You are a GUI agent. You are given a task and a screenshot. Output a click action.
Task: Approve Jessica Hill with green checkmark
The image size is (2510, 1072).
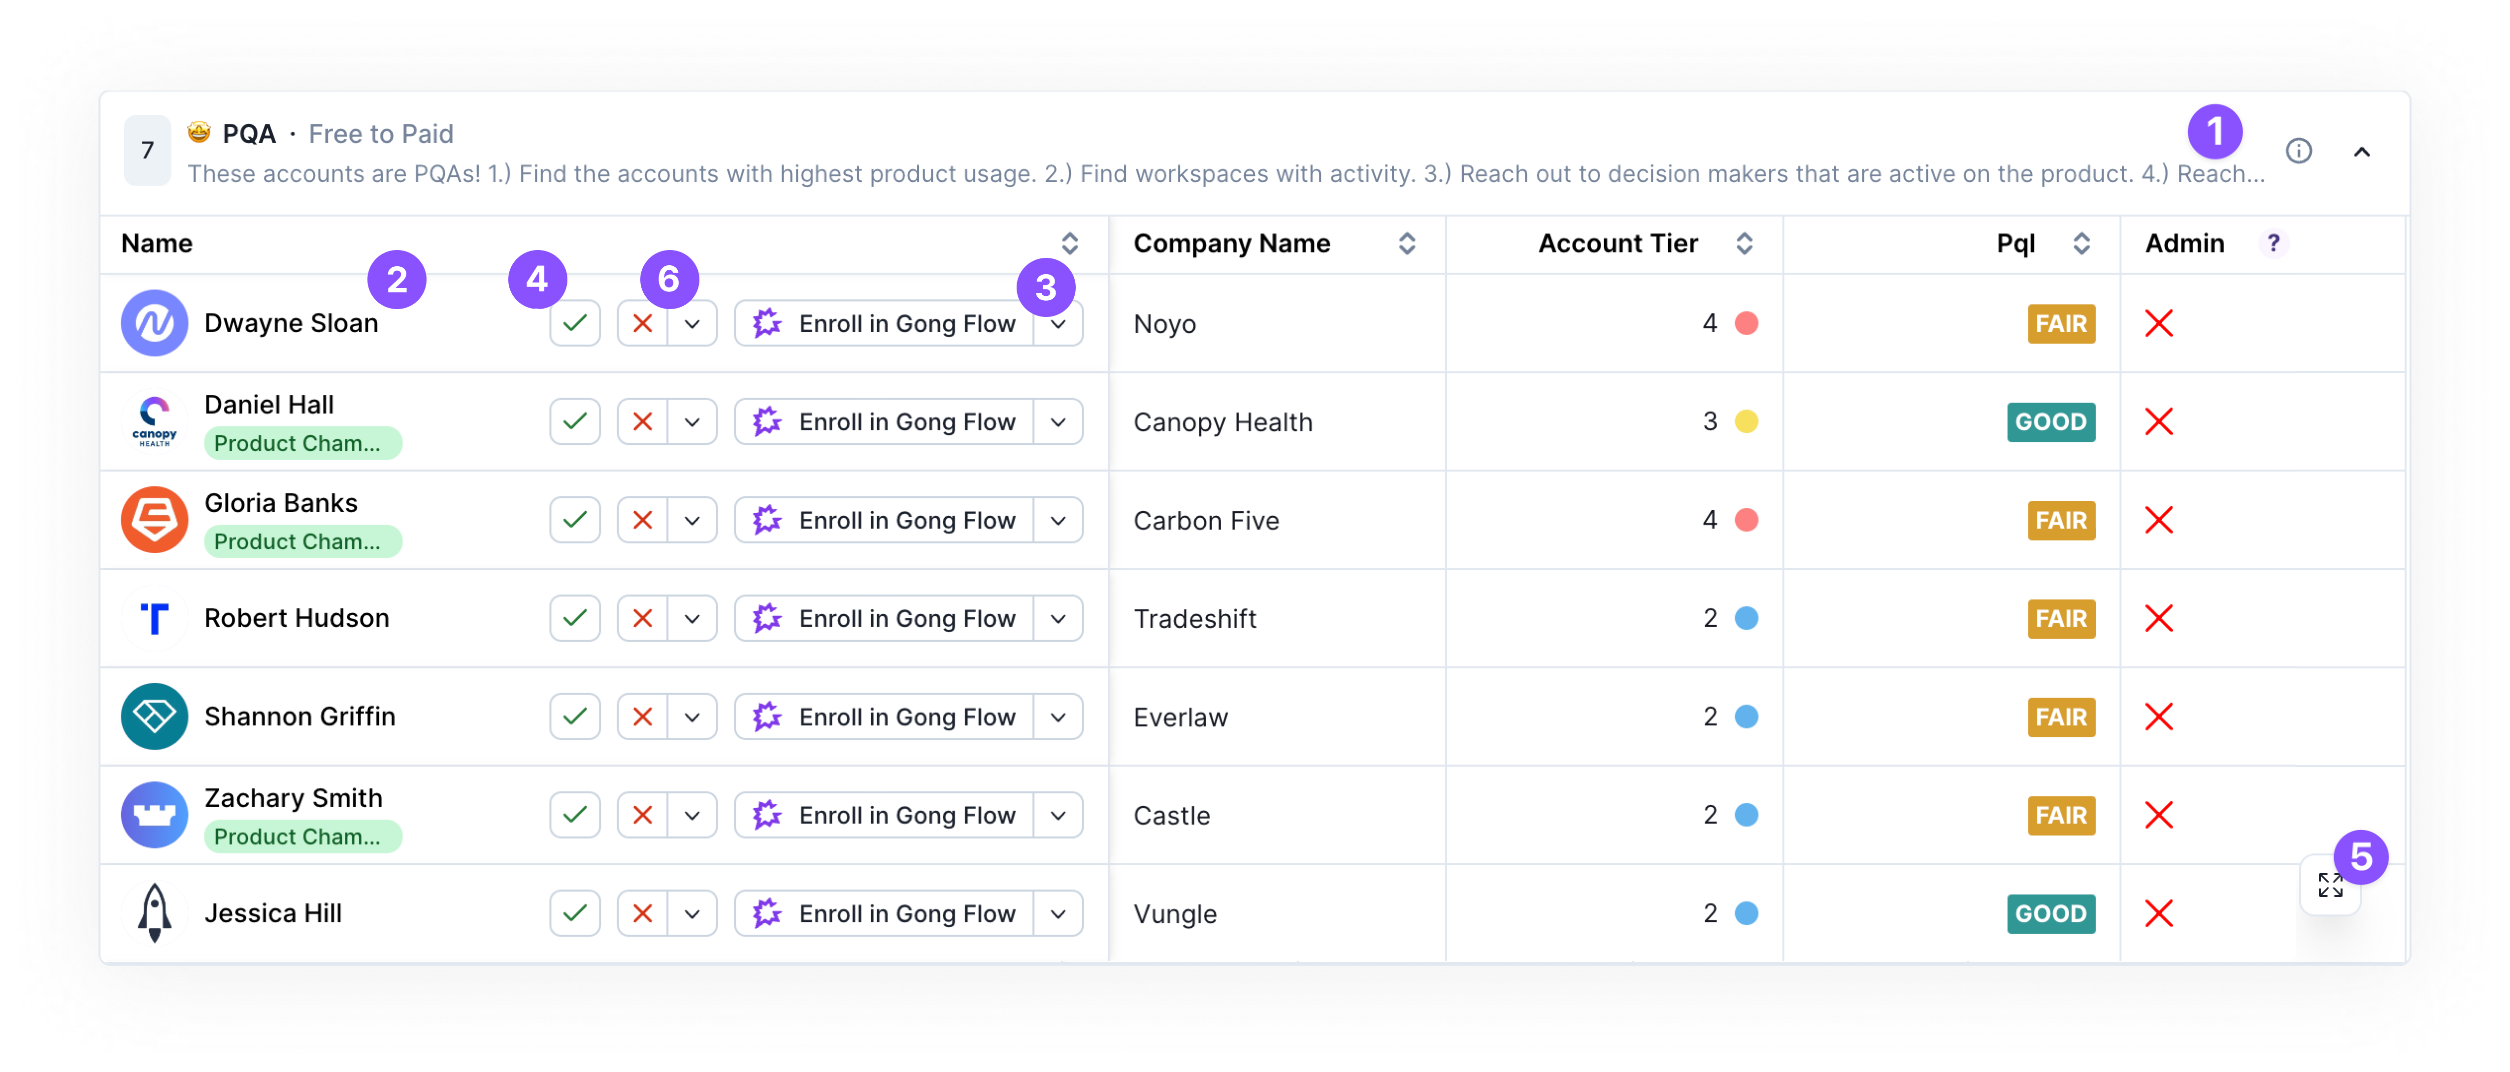coord(575,914)
